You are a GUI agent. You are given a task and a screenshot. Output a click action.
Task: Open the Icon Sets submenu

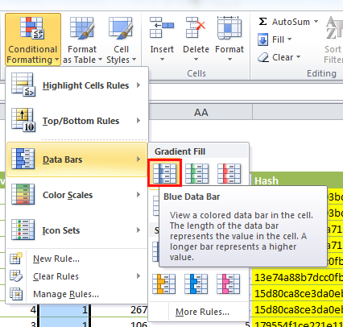pyautogui.click(x=76, y=230)
